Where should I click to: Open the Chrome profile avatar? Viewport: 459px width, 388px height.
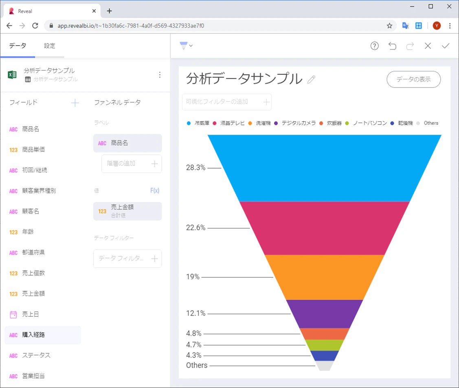(x=437, y=26)
